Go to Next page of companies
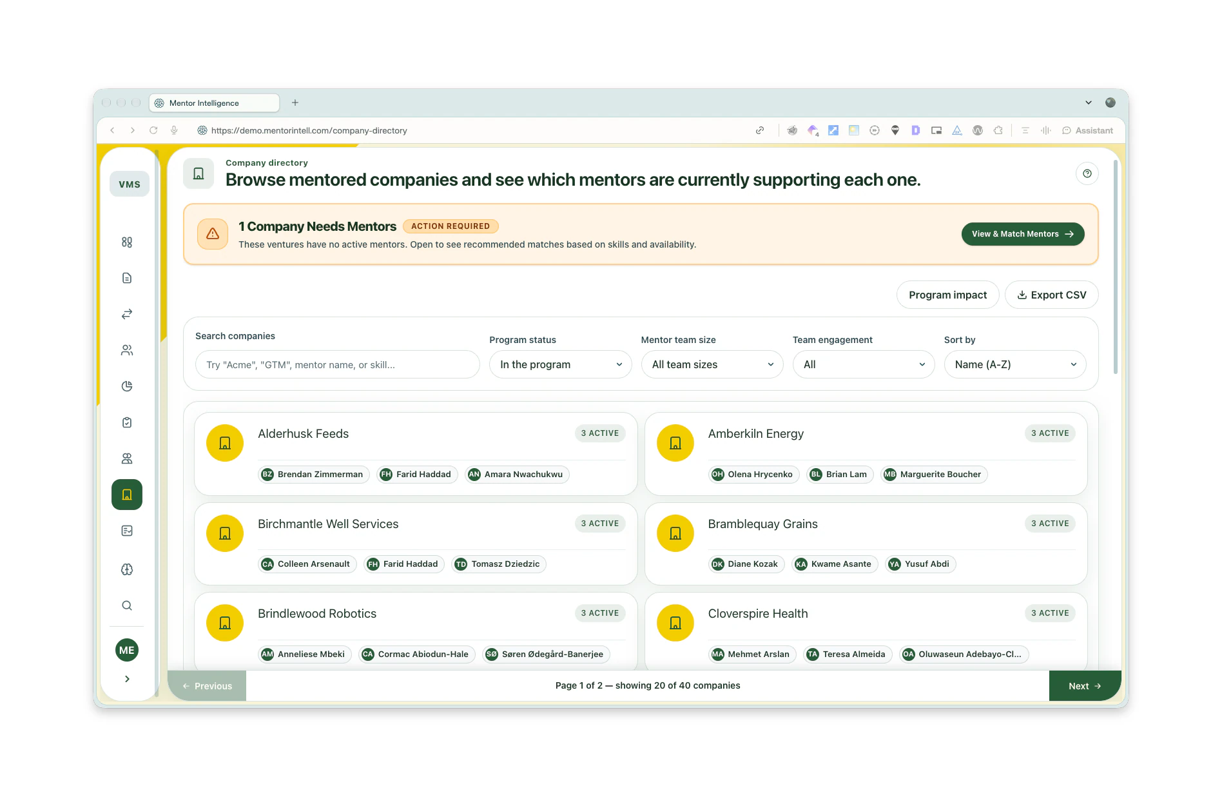 [x=1085, y=686]
